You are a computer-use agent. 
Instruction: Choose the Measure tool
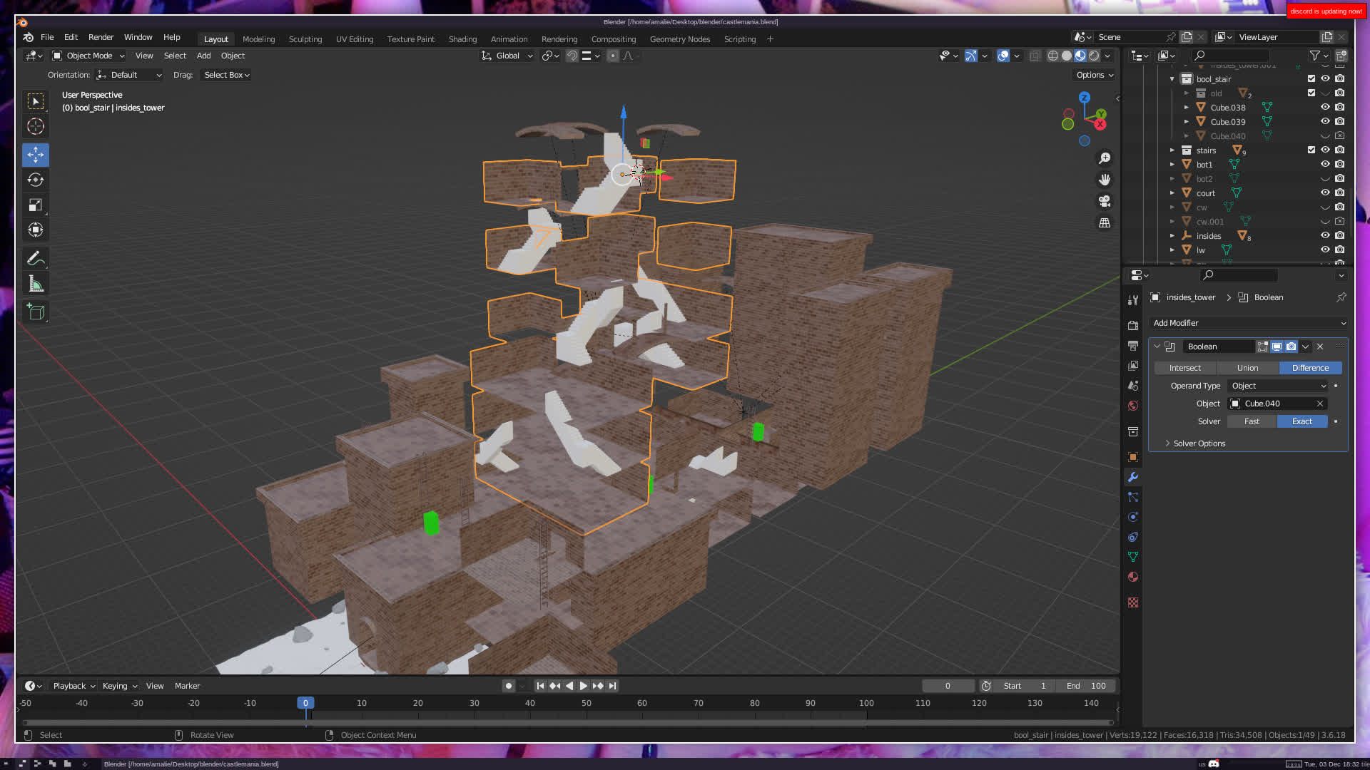[x=36, y=284]
